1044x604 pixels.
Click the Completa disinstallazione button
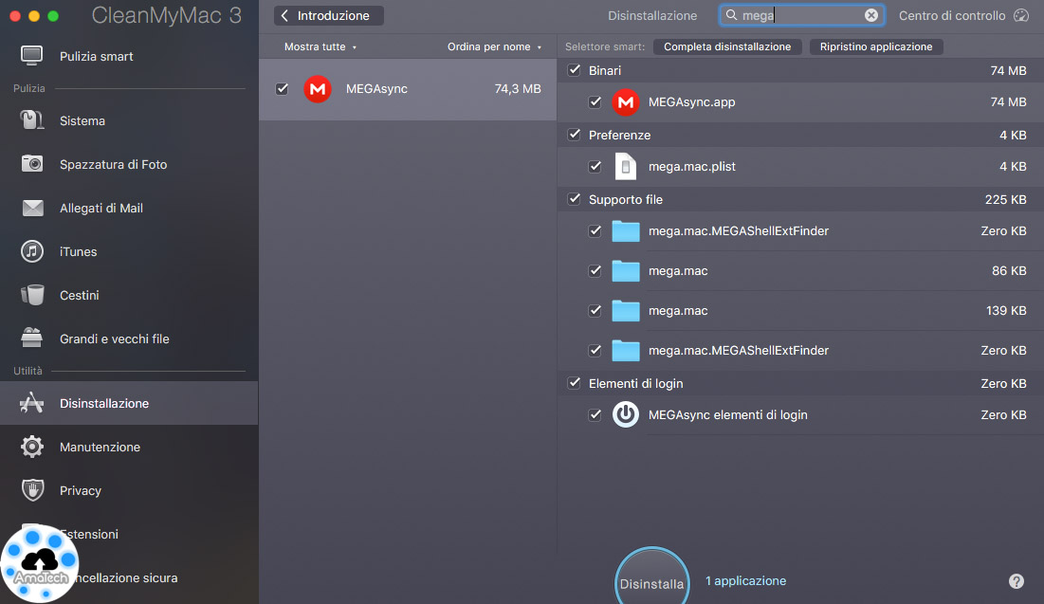(x=727, y=46)
